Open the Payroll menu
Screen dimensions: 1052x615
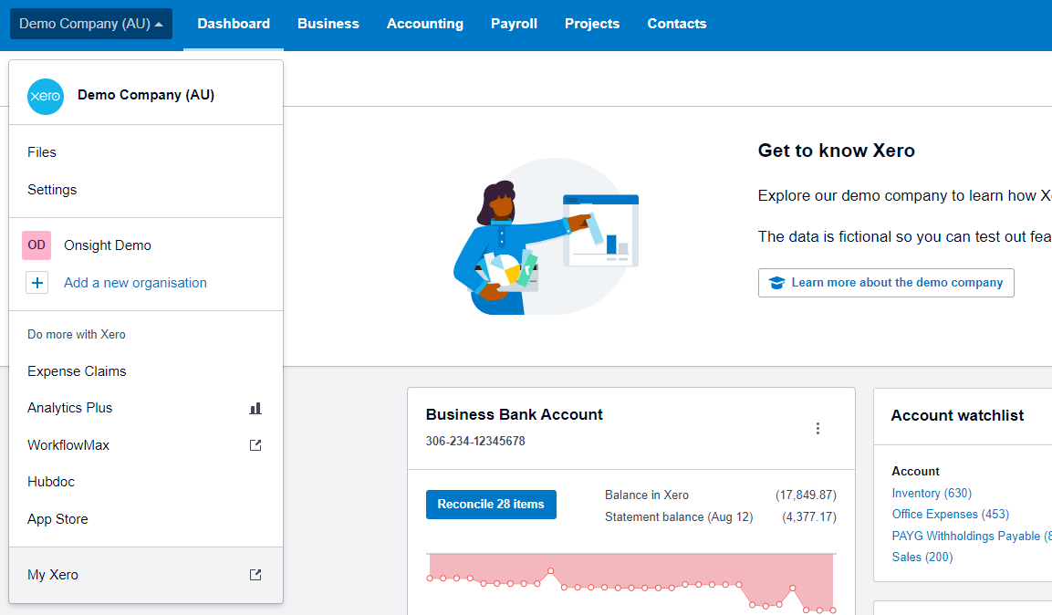click(514, 24)
